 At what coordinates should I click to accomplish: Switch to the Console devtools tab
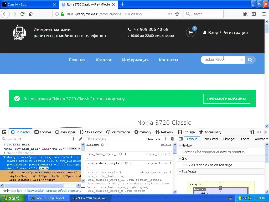(x=43, y=132)
